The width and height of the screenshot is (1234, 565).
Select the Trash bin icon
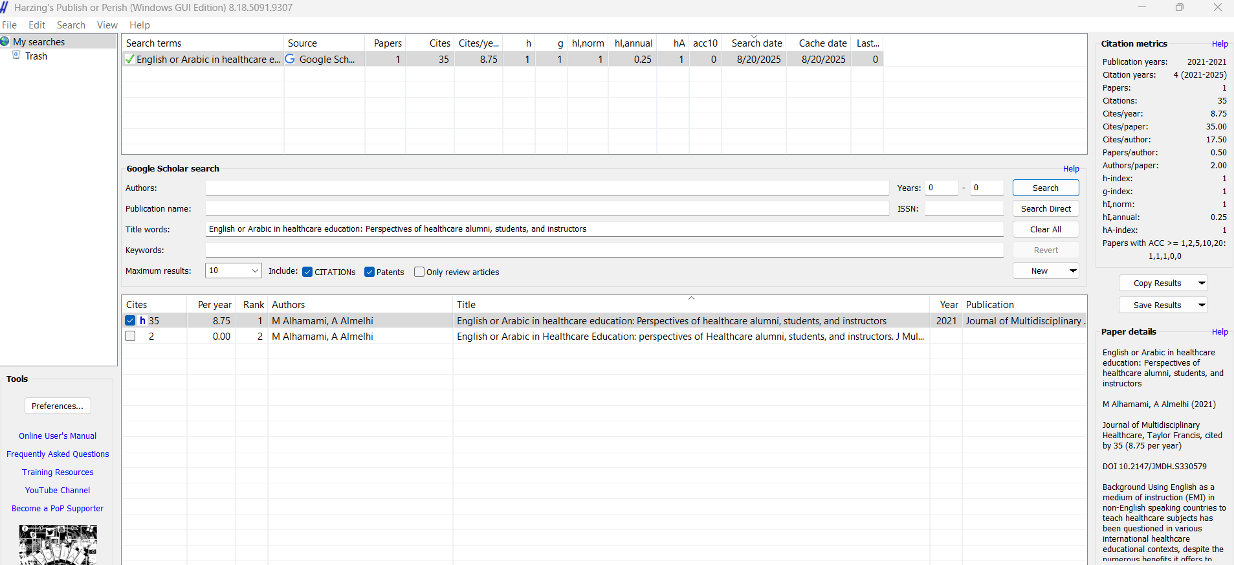point(17,56)
